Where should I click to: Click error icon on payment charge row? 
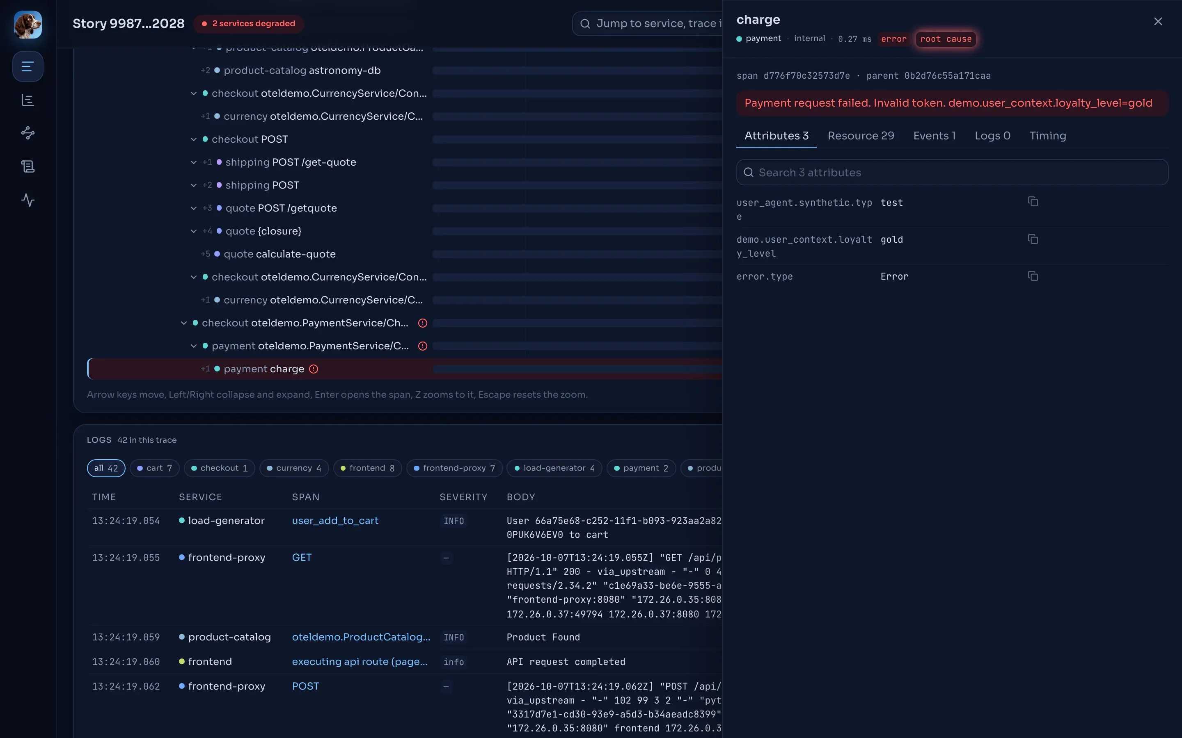pos(314,369)
